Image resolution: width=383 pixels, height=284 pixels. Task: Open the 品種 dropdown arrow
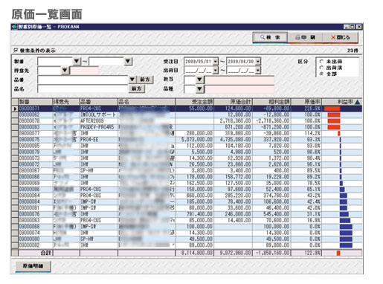[200, 88]
